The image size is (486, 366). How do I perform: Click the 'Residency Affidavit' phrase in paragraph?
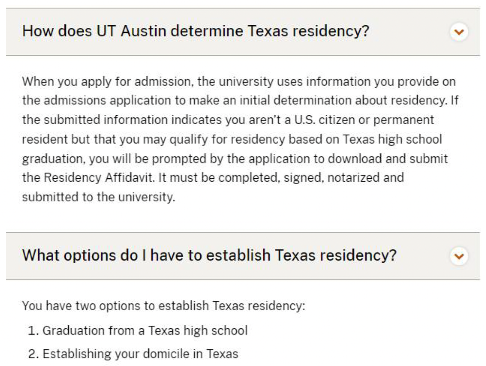click(x=99, y=178)
